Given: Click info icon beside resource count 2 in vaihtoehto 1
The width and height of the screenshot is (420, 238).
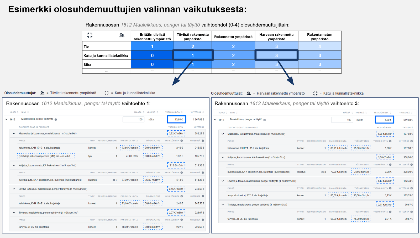Looking at the screenshot, I should pos(114,180).
